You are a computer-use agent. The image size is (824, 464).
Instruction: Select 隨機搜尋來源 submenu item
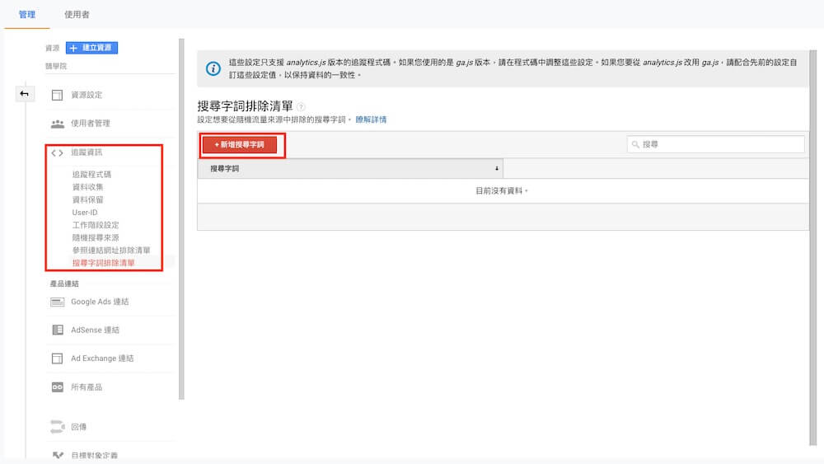coord(95,237)
